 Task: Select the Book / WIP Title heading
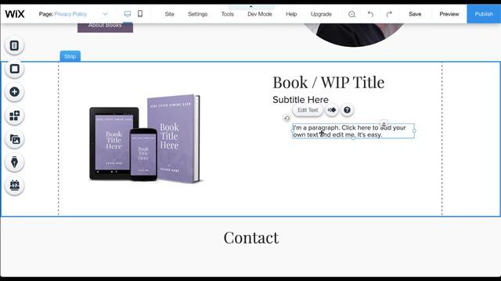coord(329,83)
